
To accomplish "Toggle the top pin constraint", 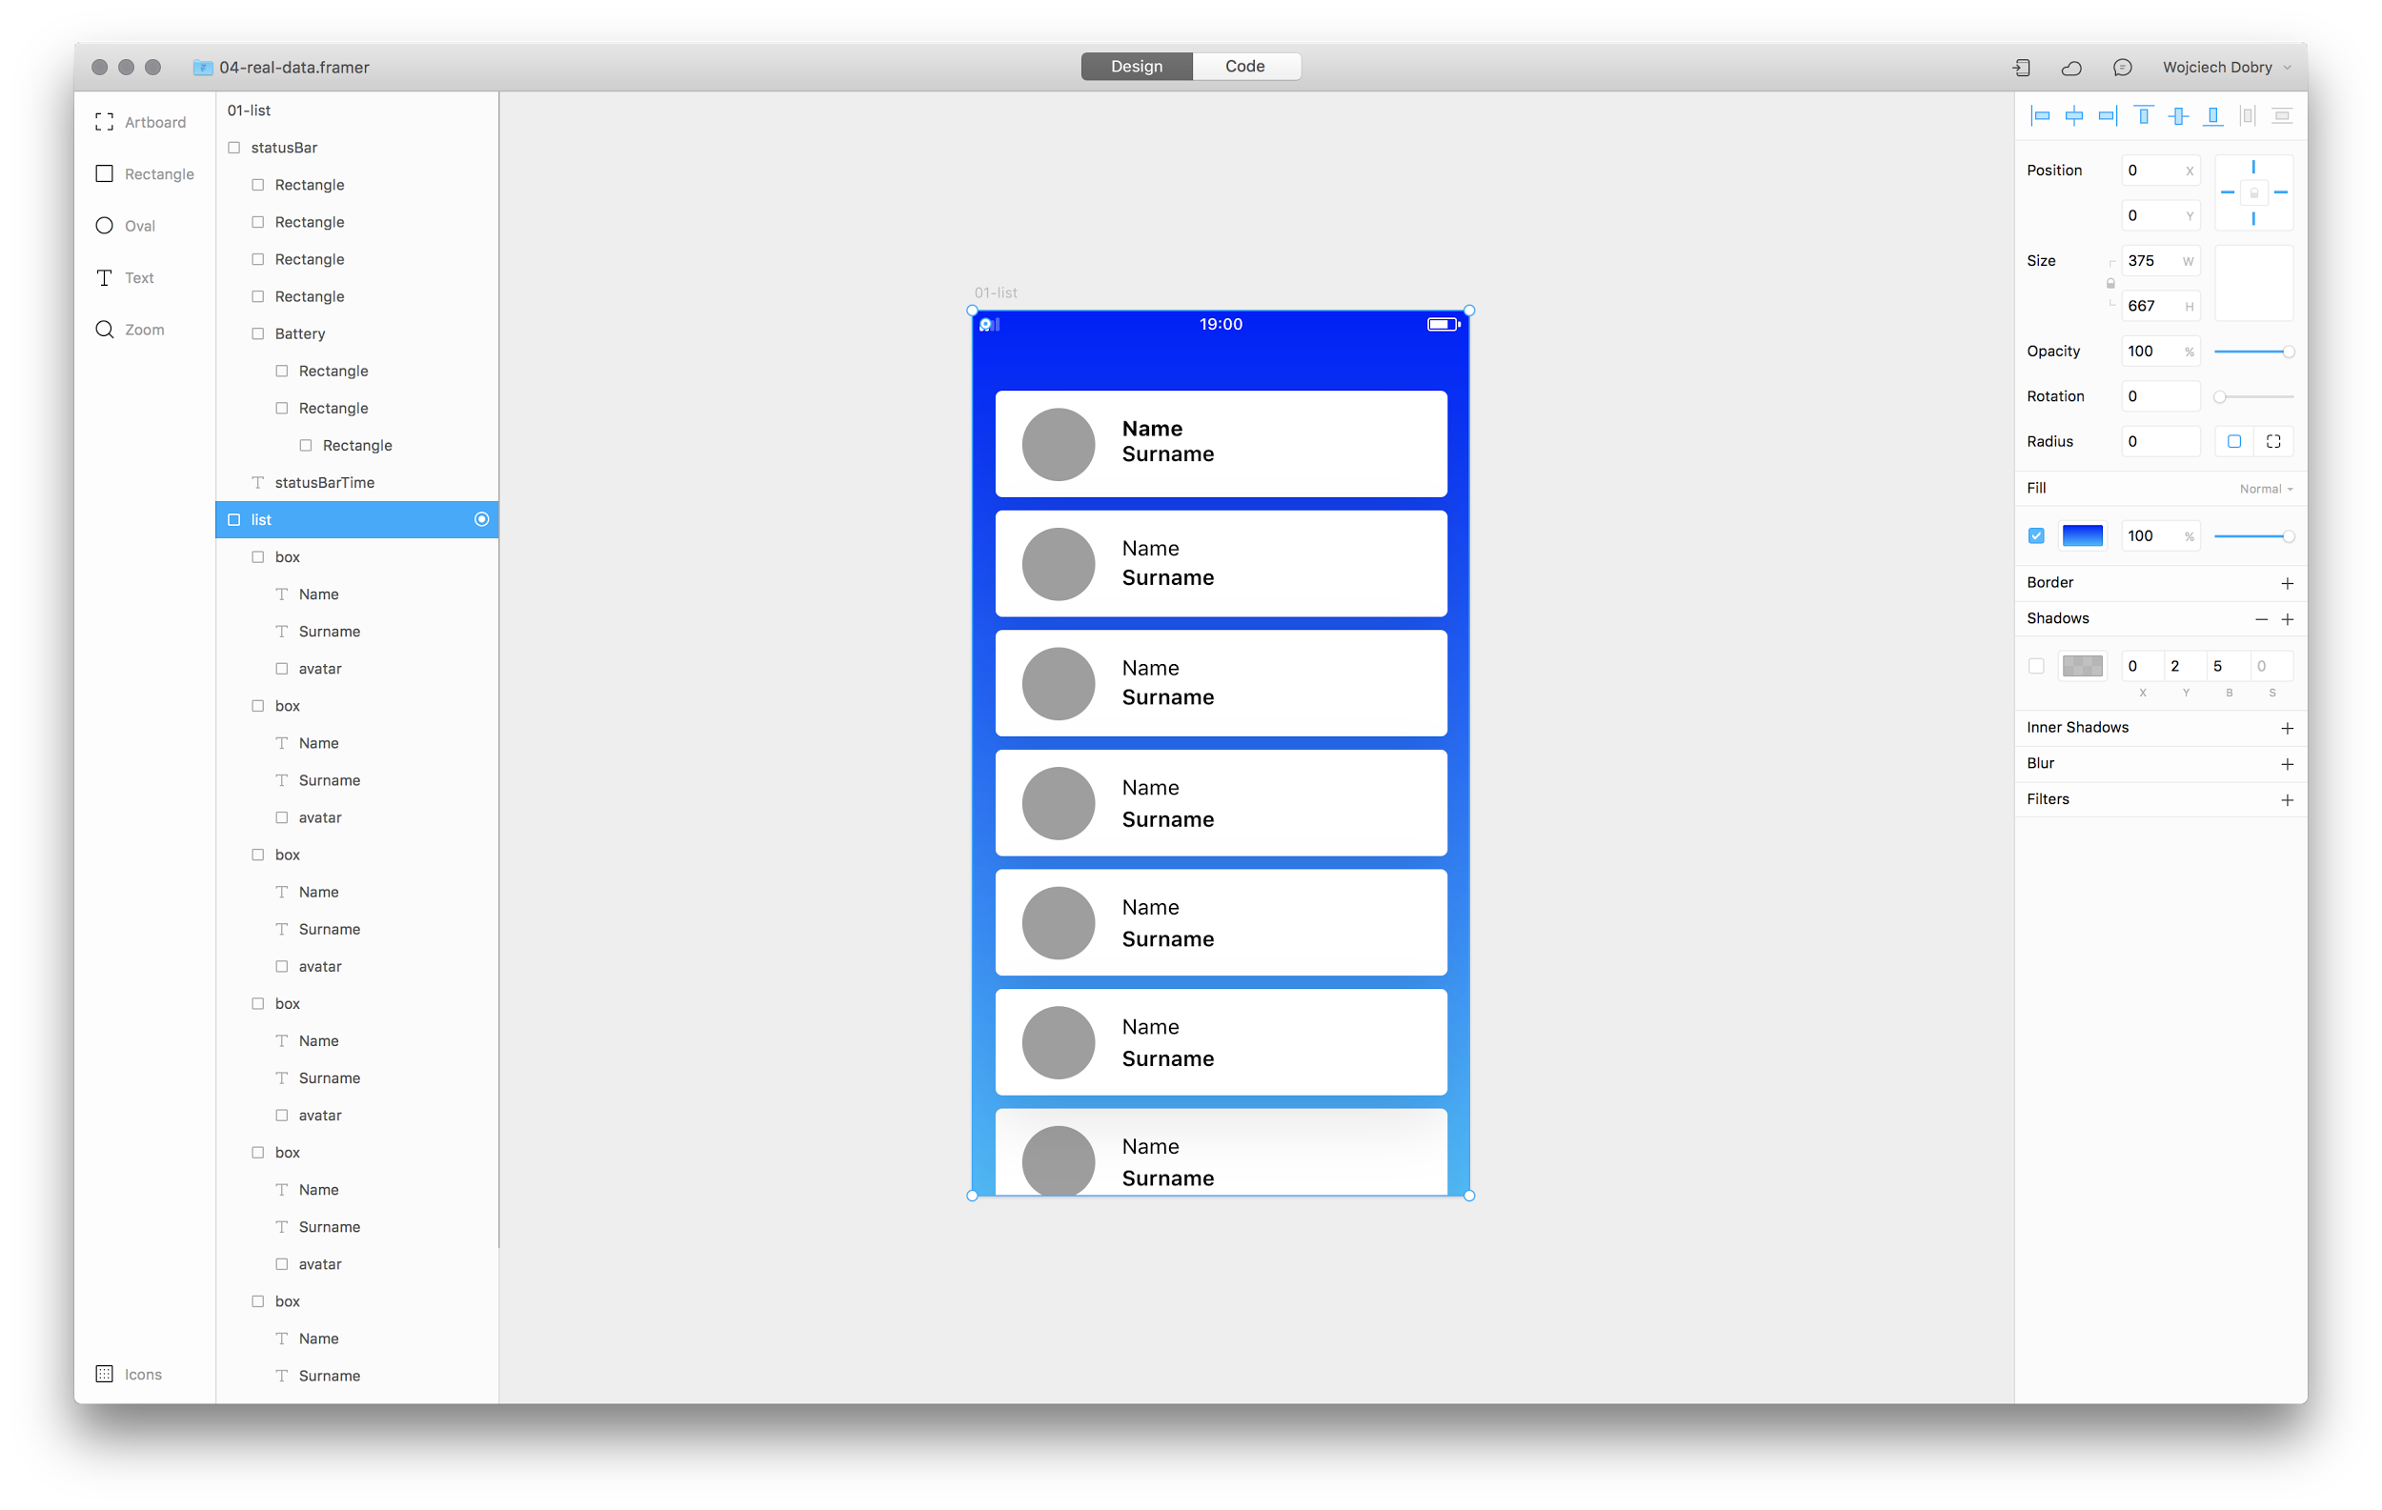I will pyautogui.click(x=2253, y=167).
